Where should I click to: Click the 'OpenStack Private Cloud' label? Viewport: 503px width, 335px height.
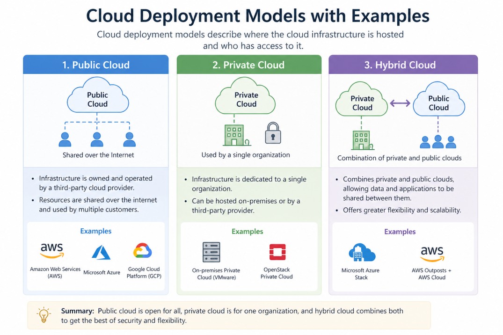(x=277, y=273)
